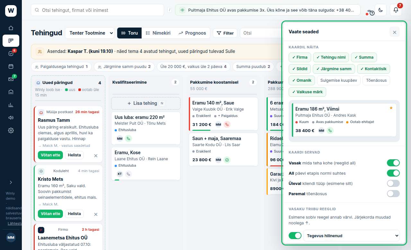This screenshot has height=250, width=411.
Task: Toggle Vasak mida teha kohe switch
Action: (x=393, y=163)
